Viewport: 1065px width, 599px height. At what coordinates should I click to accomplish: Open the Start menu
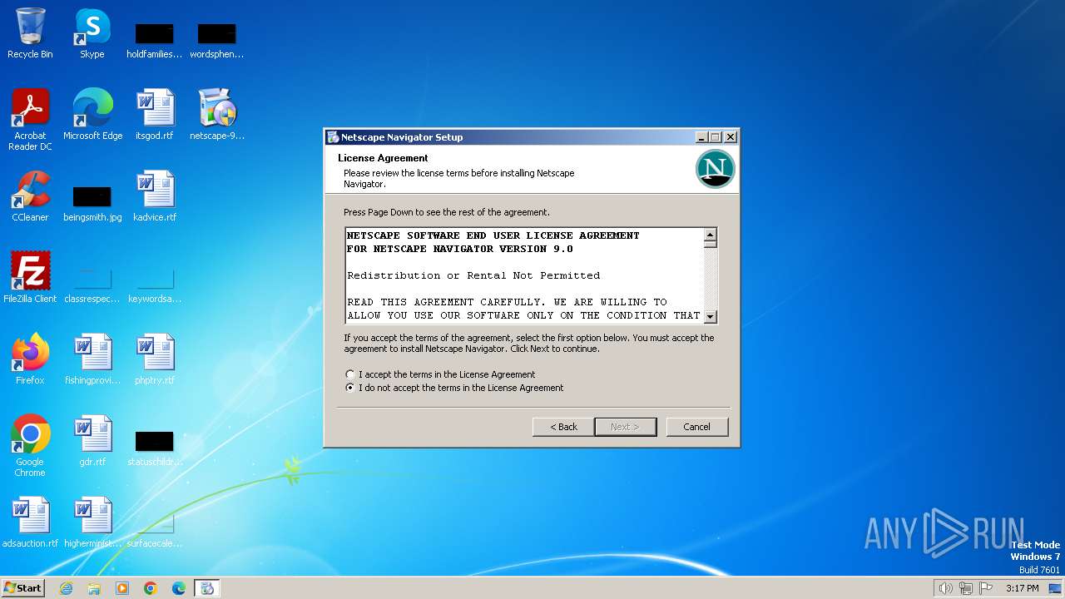22,588
